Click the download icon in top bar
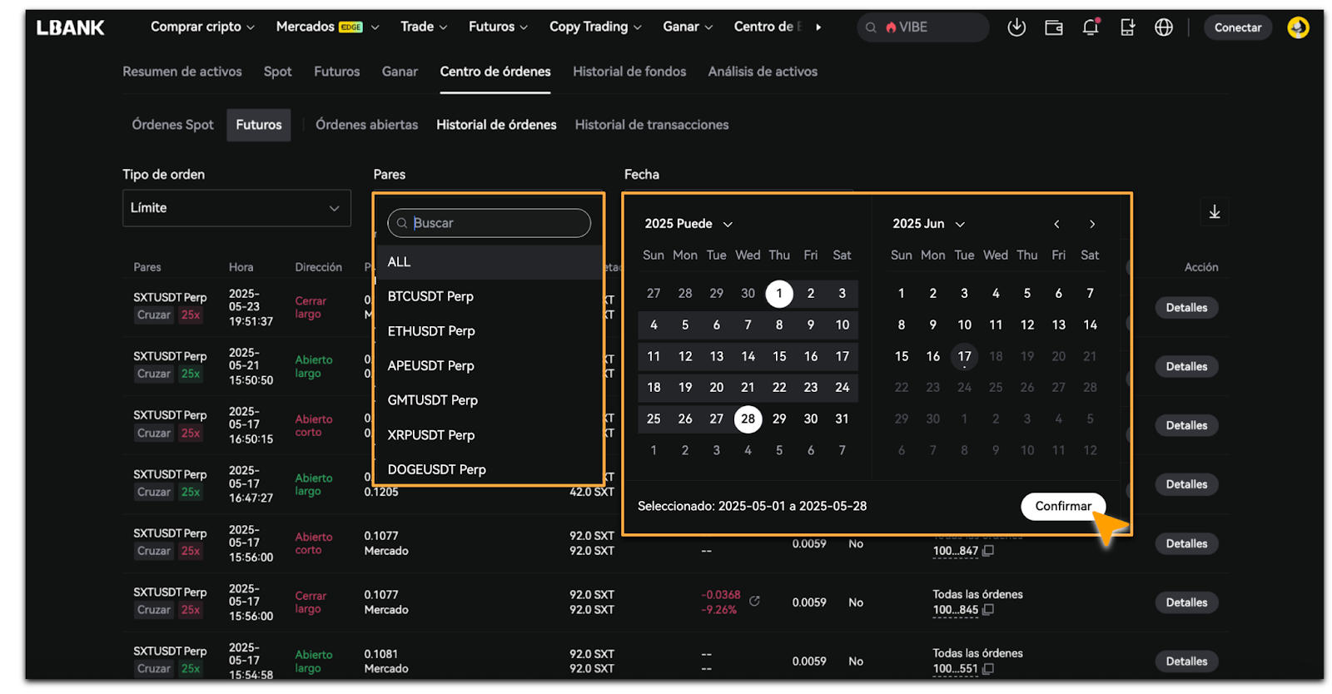1332x694 pixels. tap(1016, 27)
